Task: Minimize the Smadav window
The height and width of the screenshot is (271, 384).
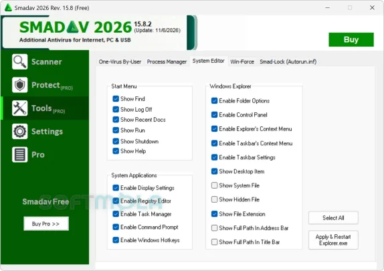Action: [x=327, y=7]
